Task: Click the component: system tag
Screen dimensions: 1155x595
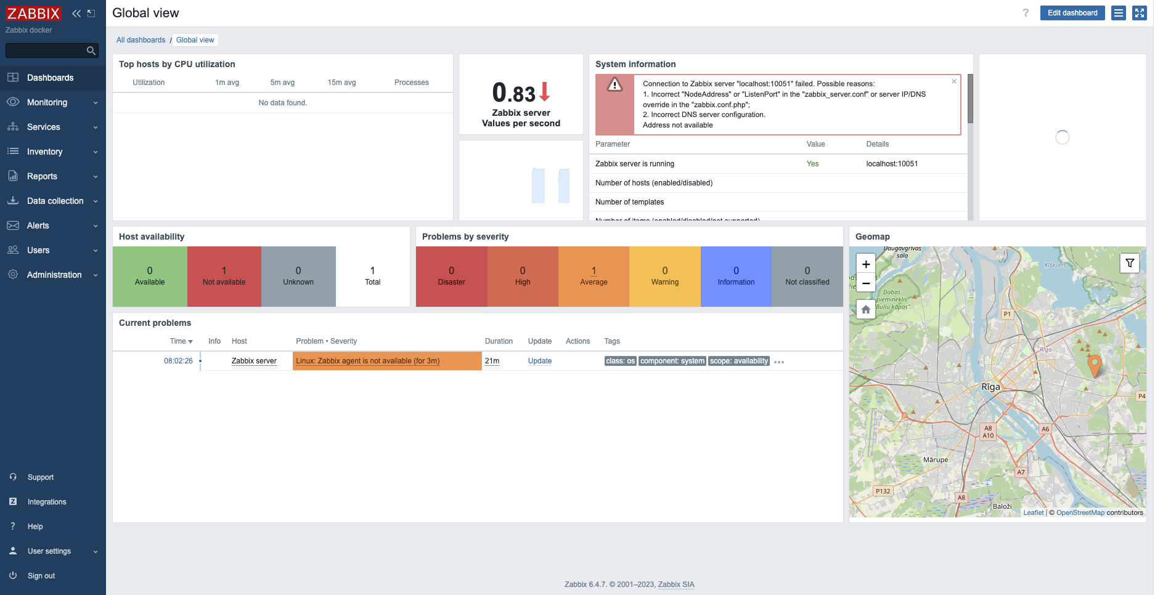Action: 672,361
